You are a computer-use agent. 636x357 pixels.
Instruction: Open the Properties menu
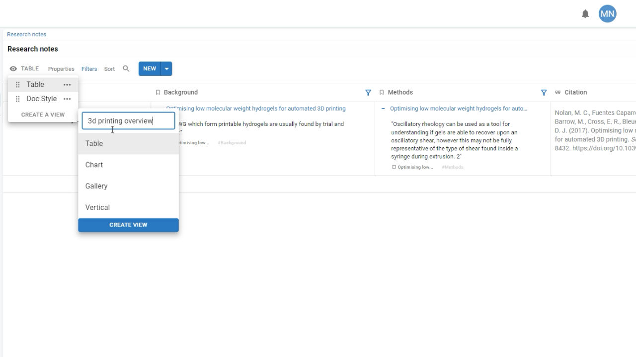(61, 68)
